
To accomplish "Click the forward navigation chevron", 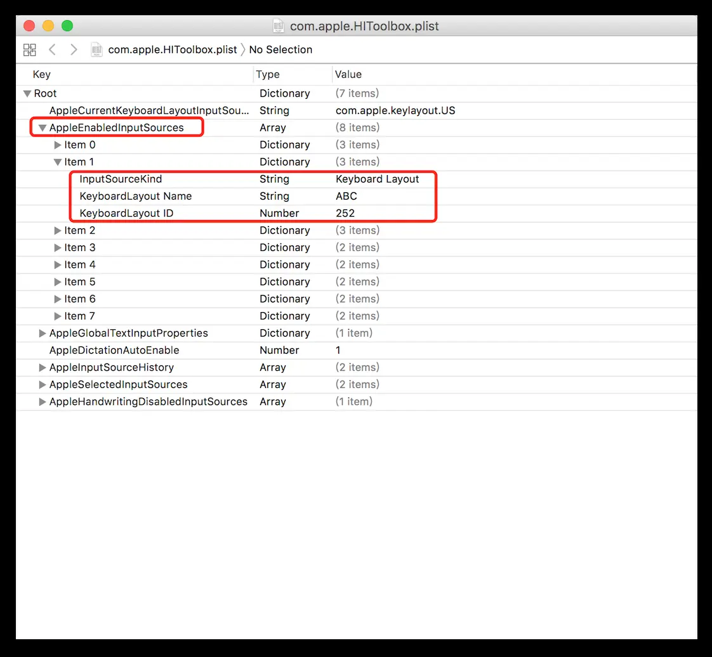I will [x=73, y=49].
